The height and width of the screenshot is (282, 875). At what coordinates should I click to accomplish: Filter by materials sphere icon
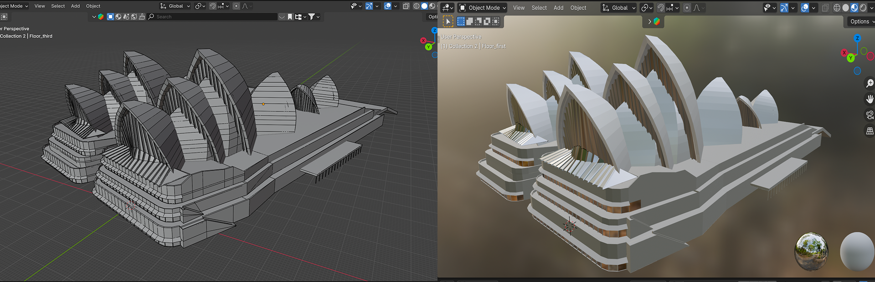[118, 17]
